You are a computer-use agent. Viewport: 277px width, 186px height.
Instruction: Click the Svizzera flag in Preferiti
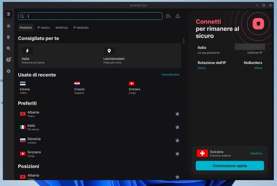(x=23, y=154)
